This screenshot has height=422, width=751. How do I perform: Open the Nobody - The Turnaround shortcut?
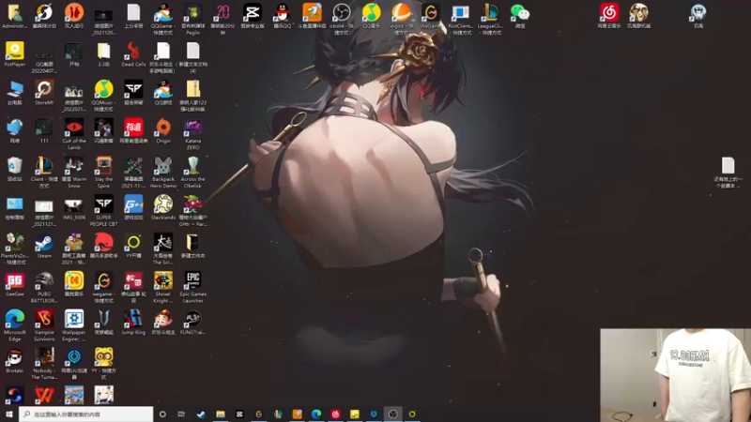click(44, 357)
